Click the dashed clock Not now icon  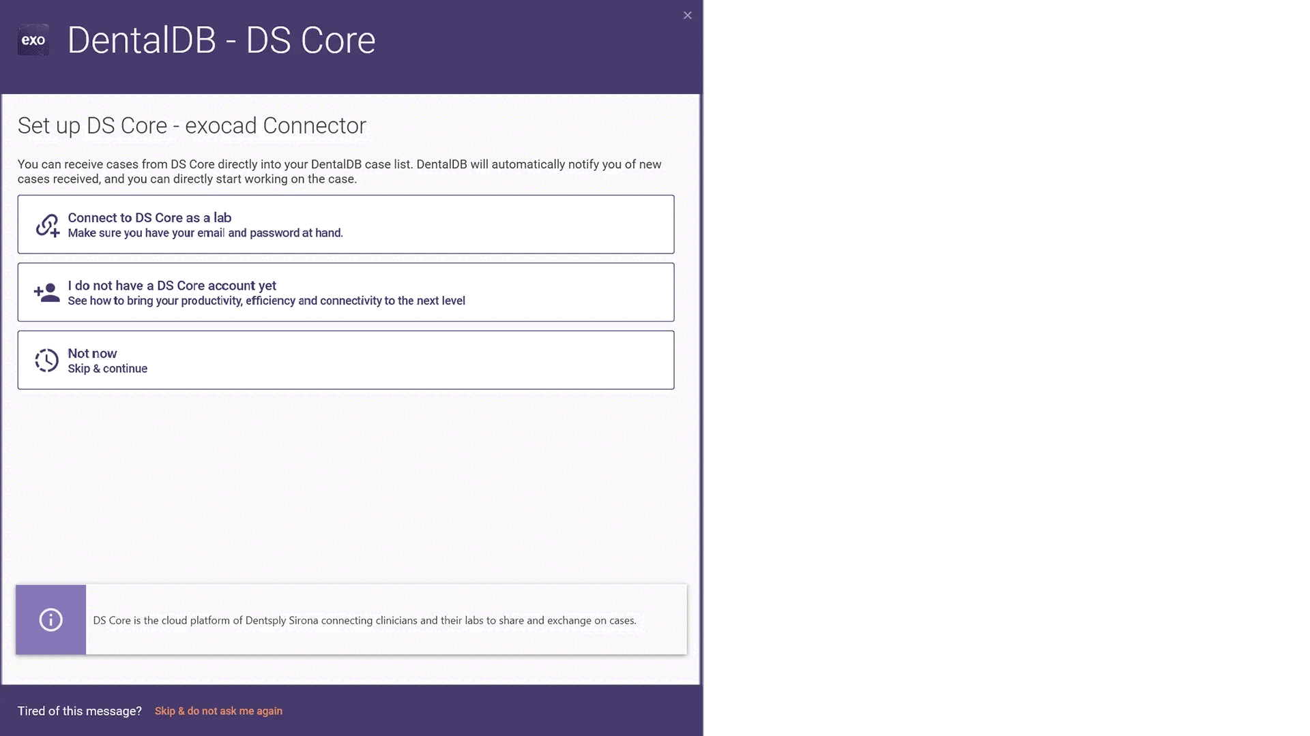46,361
